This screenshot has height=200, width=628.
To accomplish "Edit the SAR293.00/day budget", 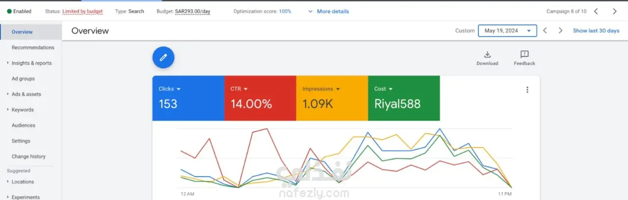I will click(x=192, y=11).
